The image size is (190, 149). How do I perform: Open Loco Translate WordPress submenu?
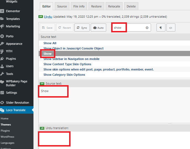click(x=7, y=137)
